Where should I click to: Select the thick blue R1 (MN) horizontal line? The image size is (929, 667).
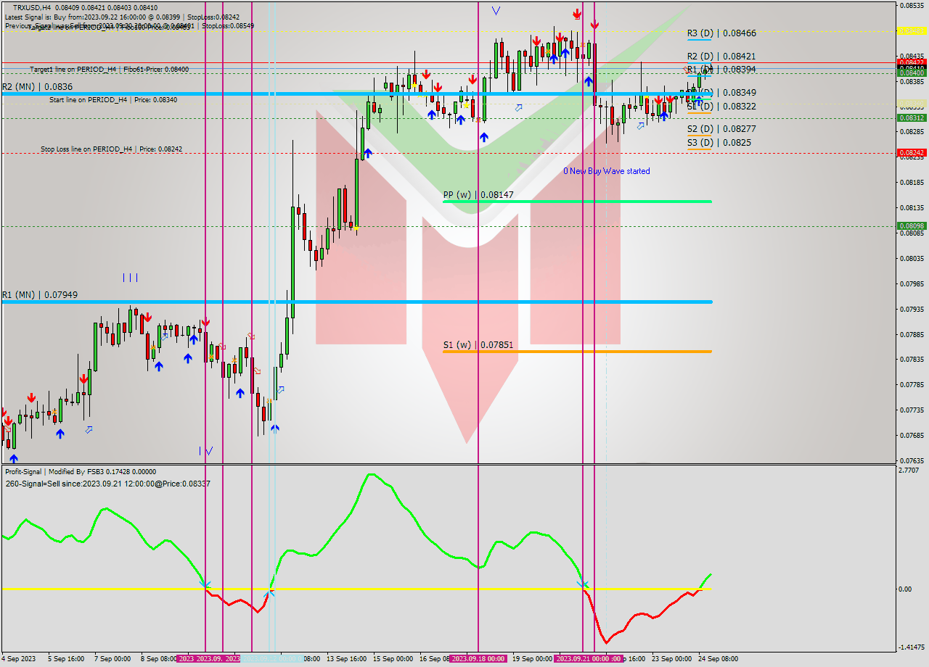tap(356, 302)
